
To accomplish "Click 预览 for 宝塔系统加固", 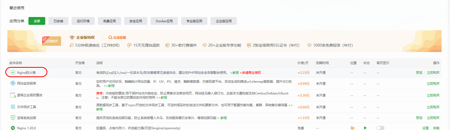I will (419, 118).
